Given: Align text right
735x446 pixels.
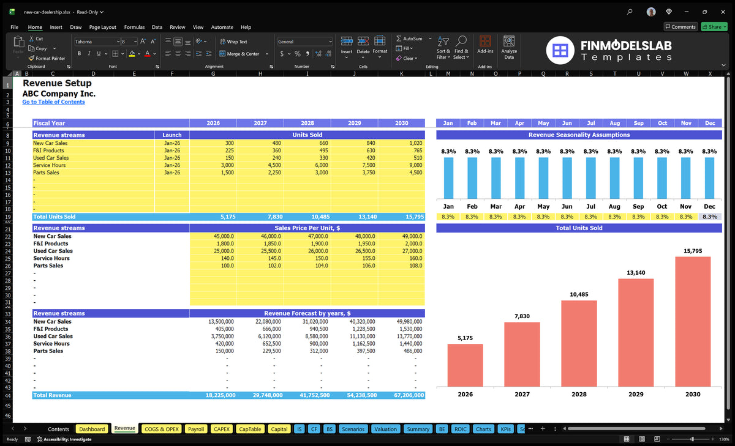Looking at the screenshot, I should 187,54.
